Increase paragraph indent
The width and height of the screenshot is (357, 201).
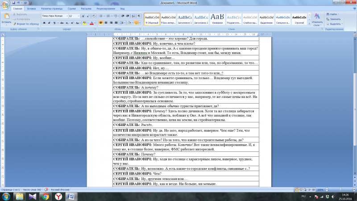click(128, 16)
